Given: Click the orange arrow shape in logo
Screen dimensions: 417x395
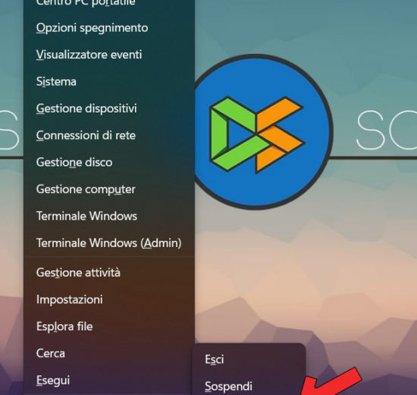Looking at the screenshot, I should [x=279, y=135].
